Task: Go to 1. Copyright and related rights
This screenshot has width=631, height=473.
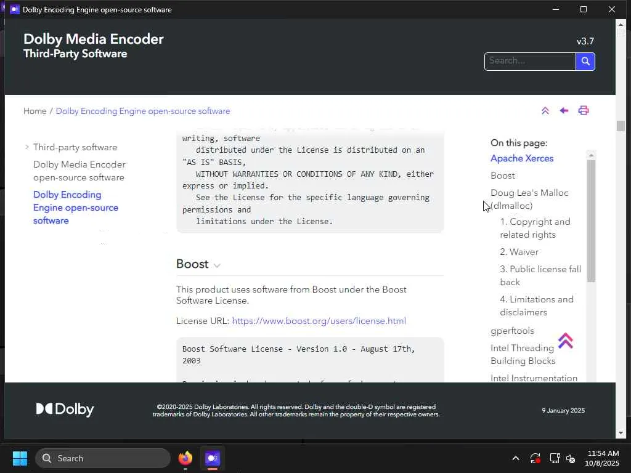Action: click(535, 228)
